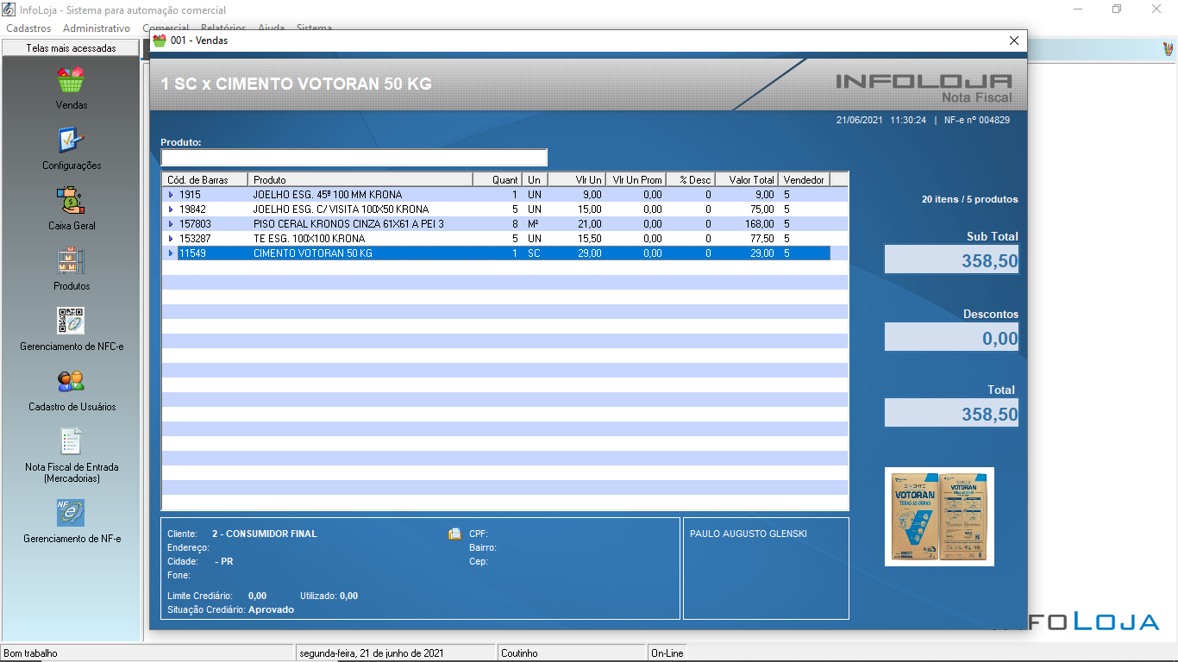Click row arrow for TE ESG. 100X100
This screenshot has height=662, width=1178.
[x=171, y=239]
